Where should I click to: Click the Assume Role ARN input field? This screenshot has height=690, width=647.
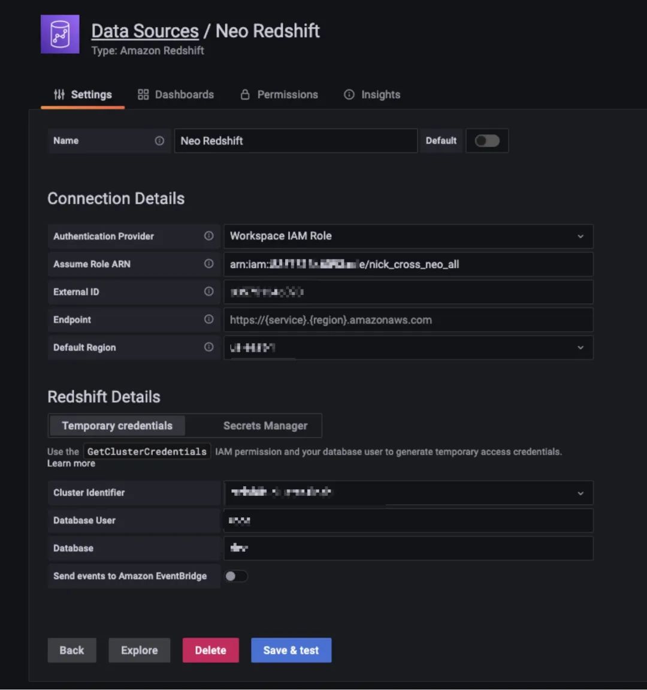coord(408,264)
